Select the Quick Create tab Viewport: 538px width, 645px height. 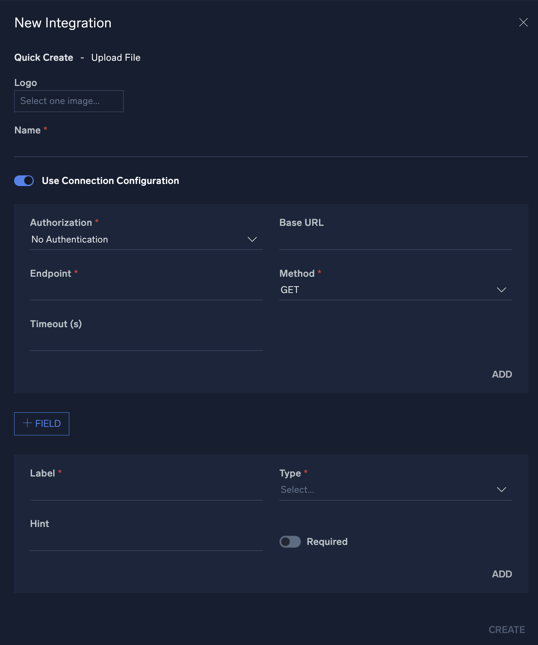(44, 57)
